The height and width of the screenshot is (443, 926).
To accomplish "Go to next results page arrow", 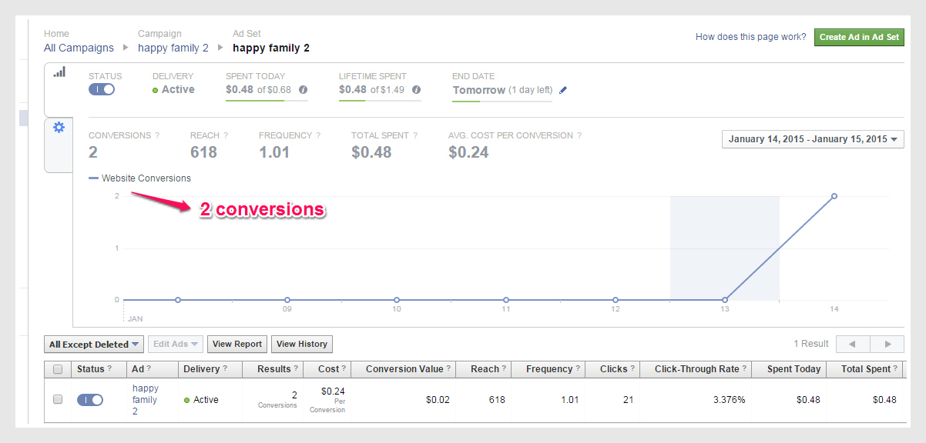I will [x=887, y=344].
